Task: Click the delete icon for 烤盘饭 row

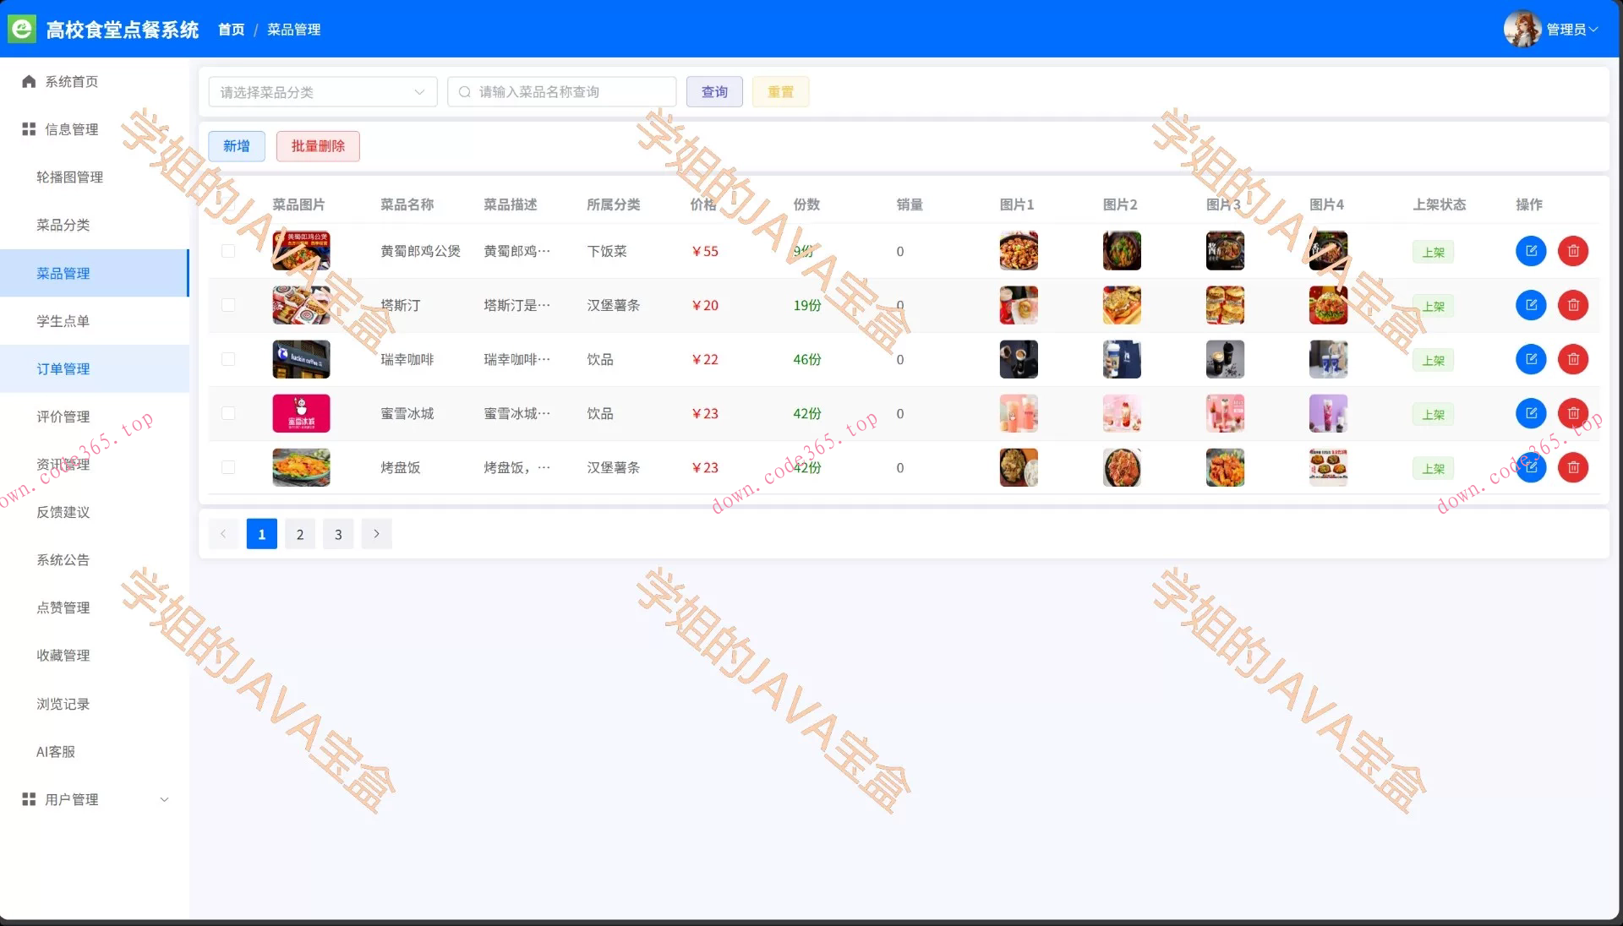Action: pos(1574,467)
